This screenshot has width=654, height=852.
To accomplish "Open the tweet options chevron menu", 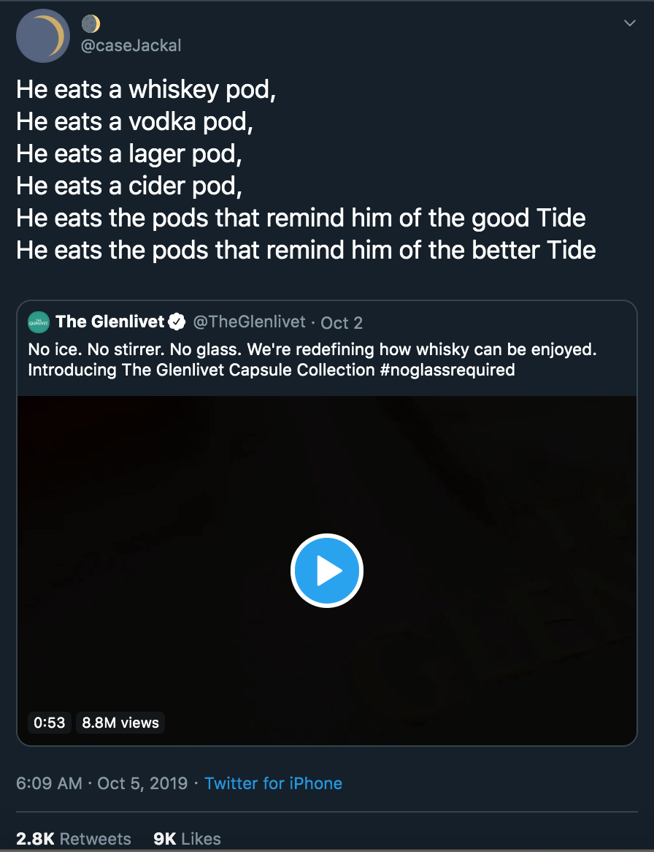I will [630, 24].
